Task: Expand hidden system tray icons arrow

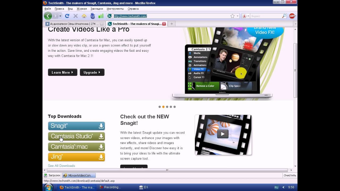Action: point(283,187)
